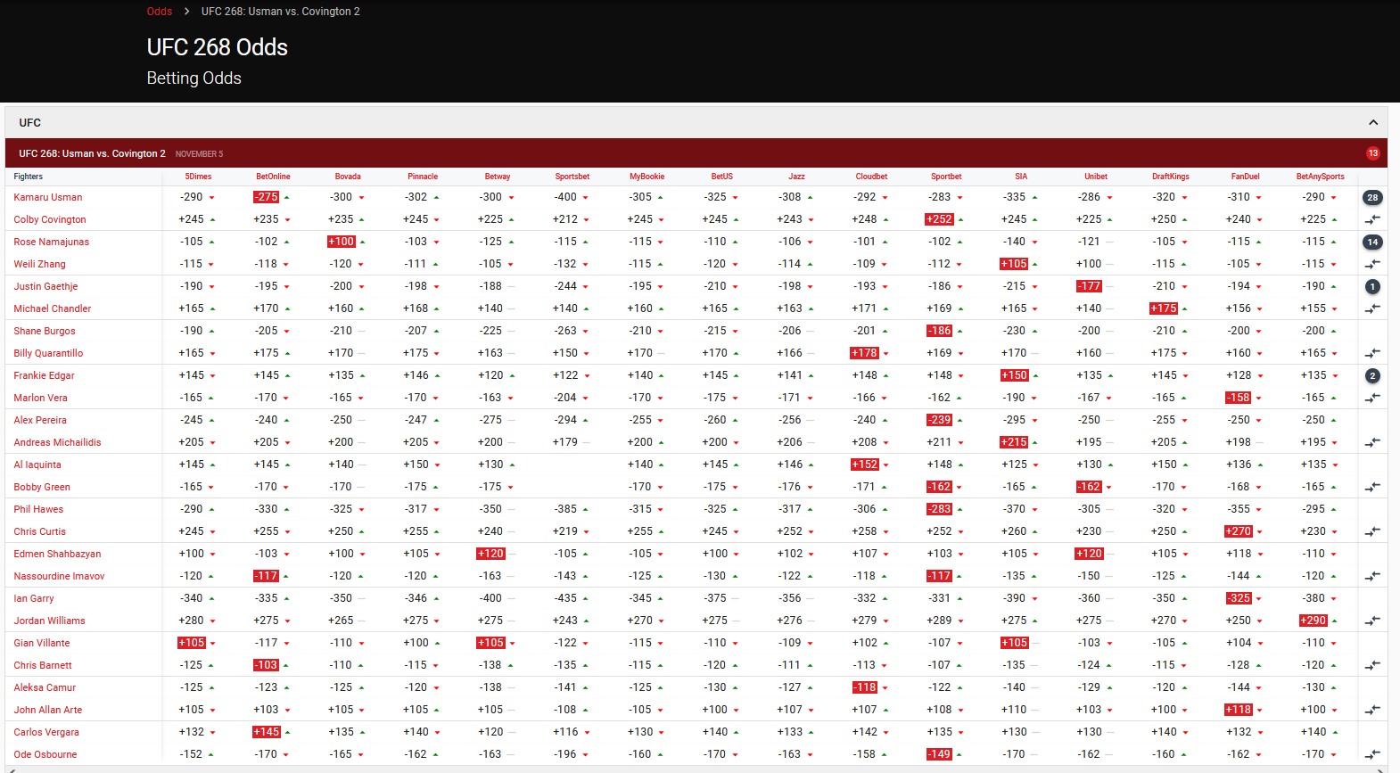Click arrows icon in Jordan Williams's row

(x=1372, y=621)
